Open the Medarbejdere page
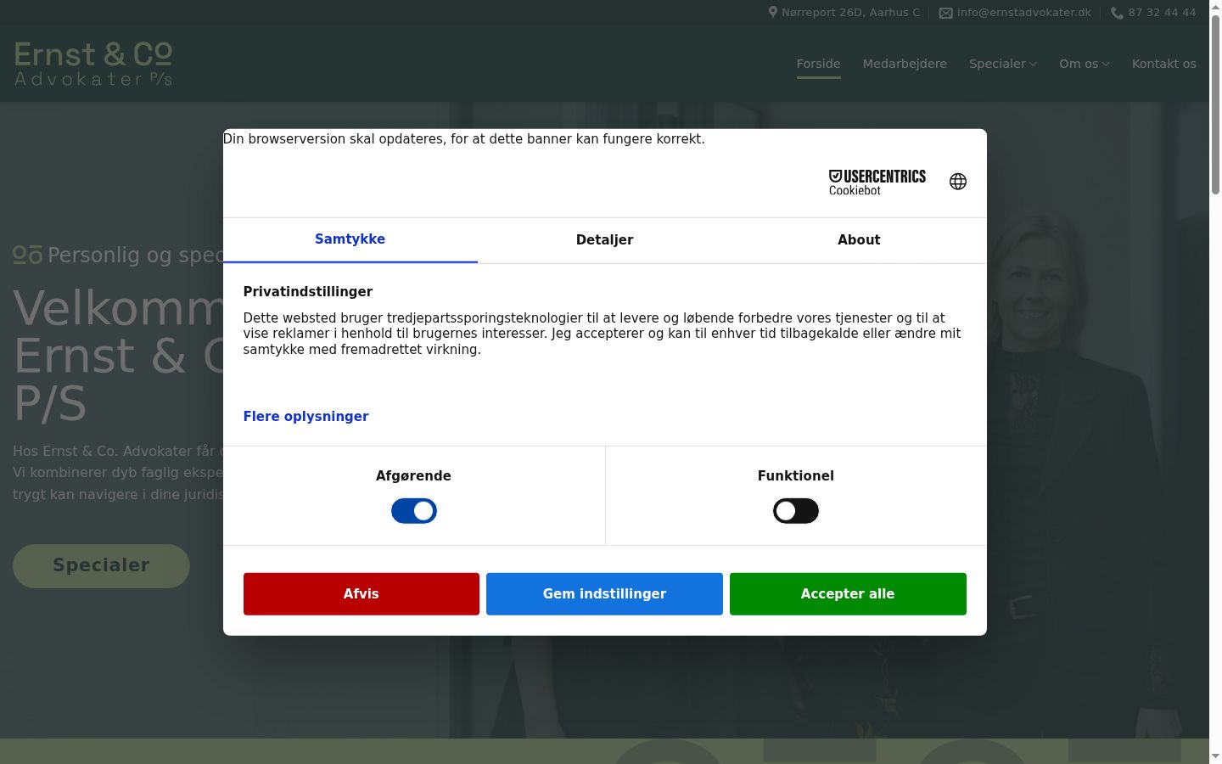This screenshot has width=1222, height=764. pos(905,64)
